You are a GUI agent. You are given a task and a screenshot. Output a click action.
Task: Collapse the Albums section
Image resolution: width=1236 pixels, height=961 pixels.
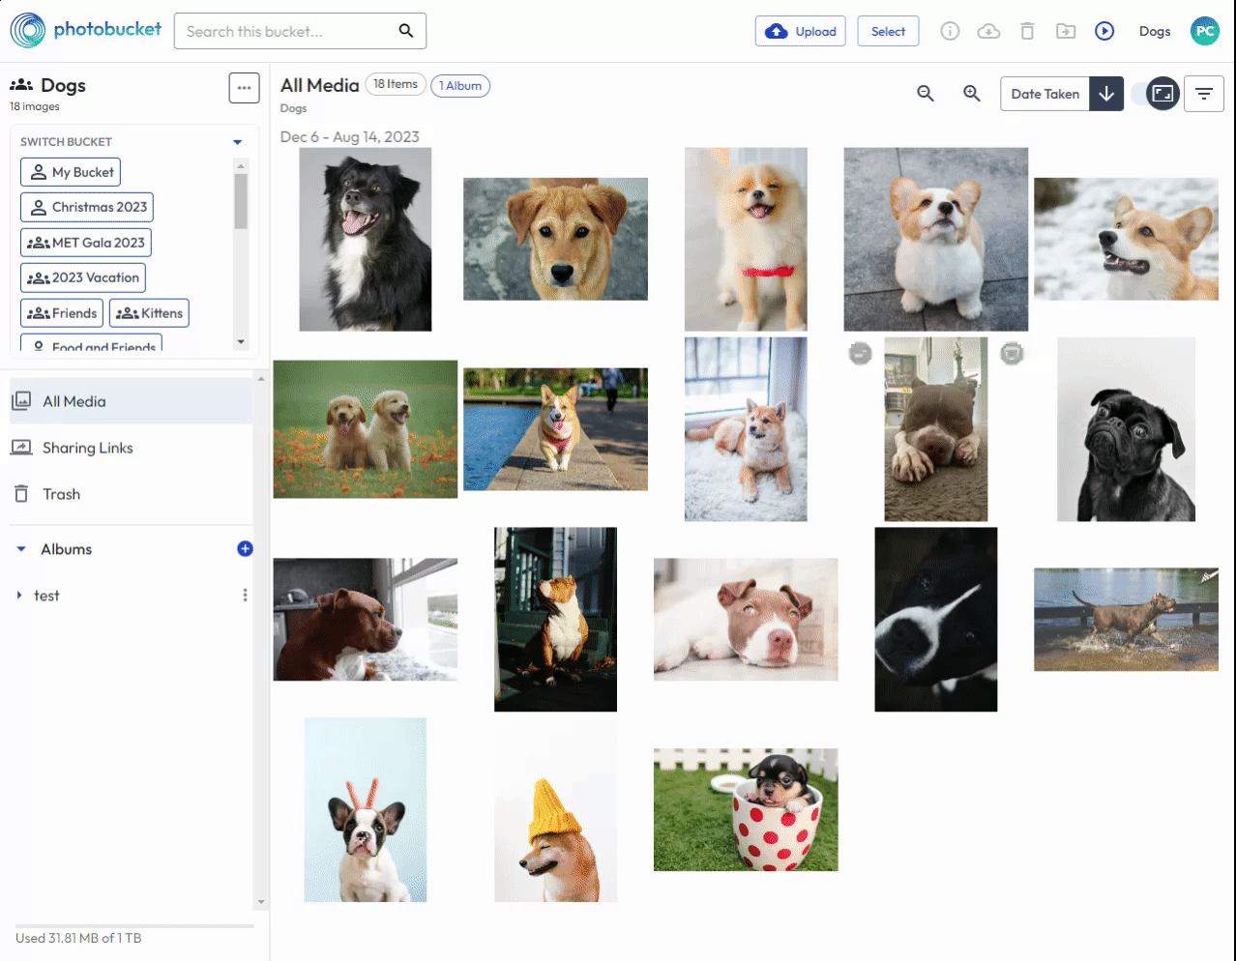click(x=21, y=549)
